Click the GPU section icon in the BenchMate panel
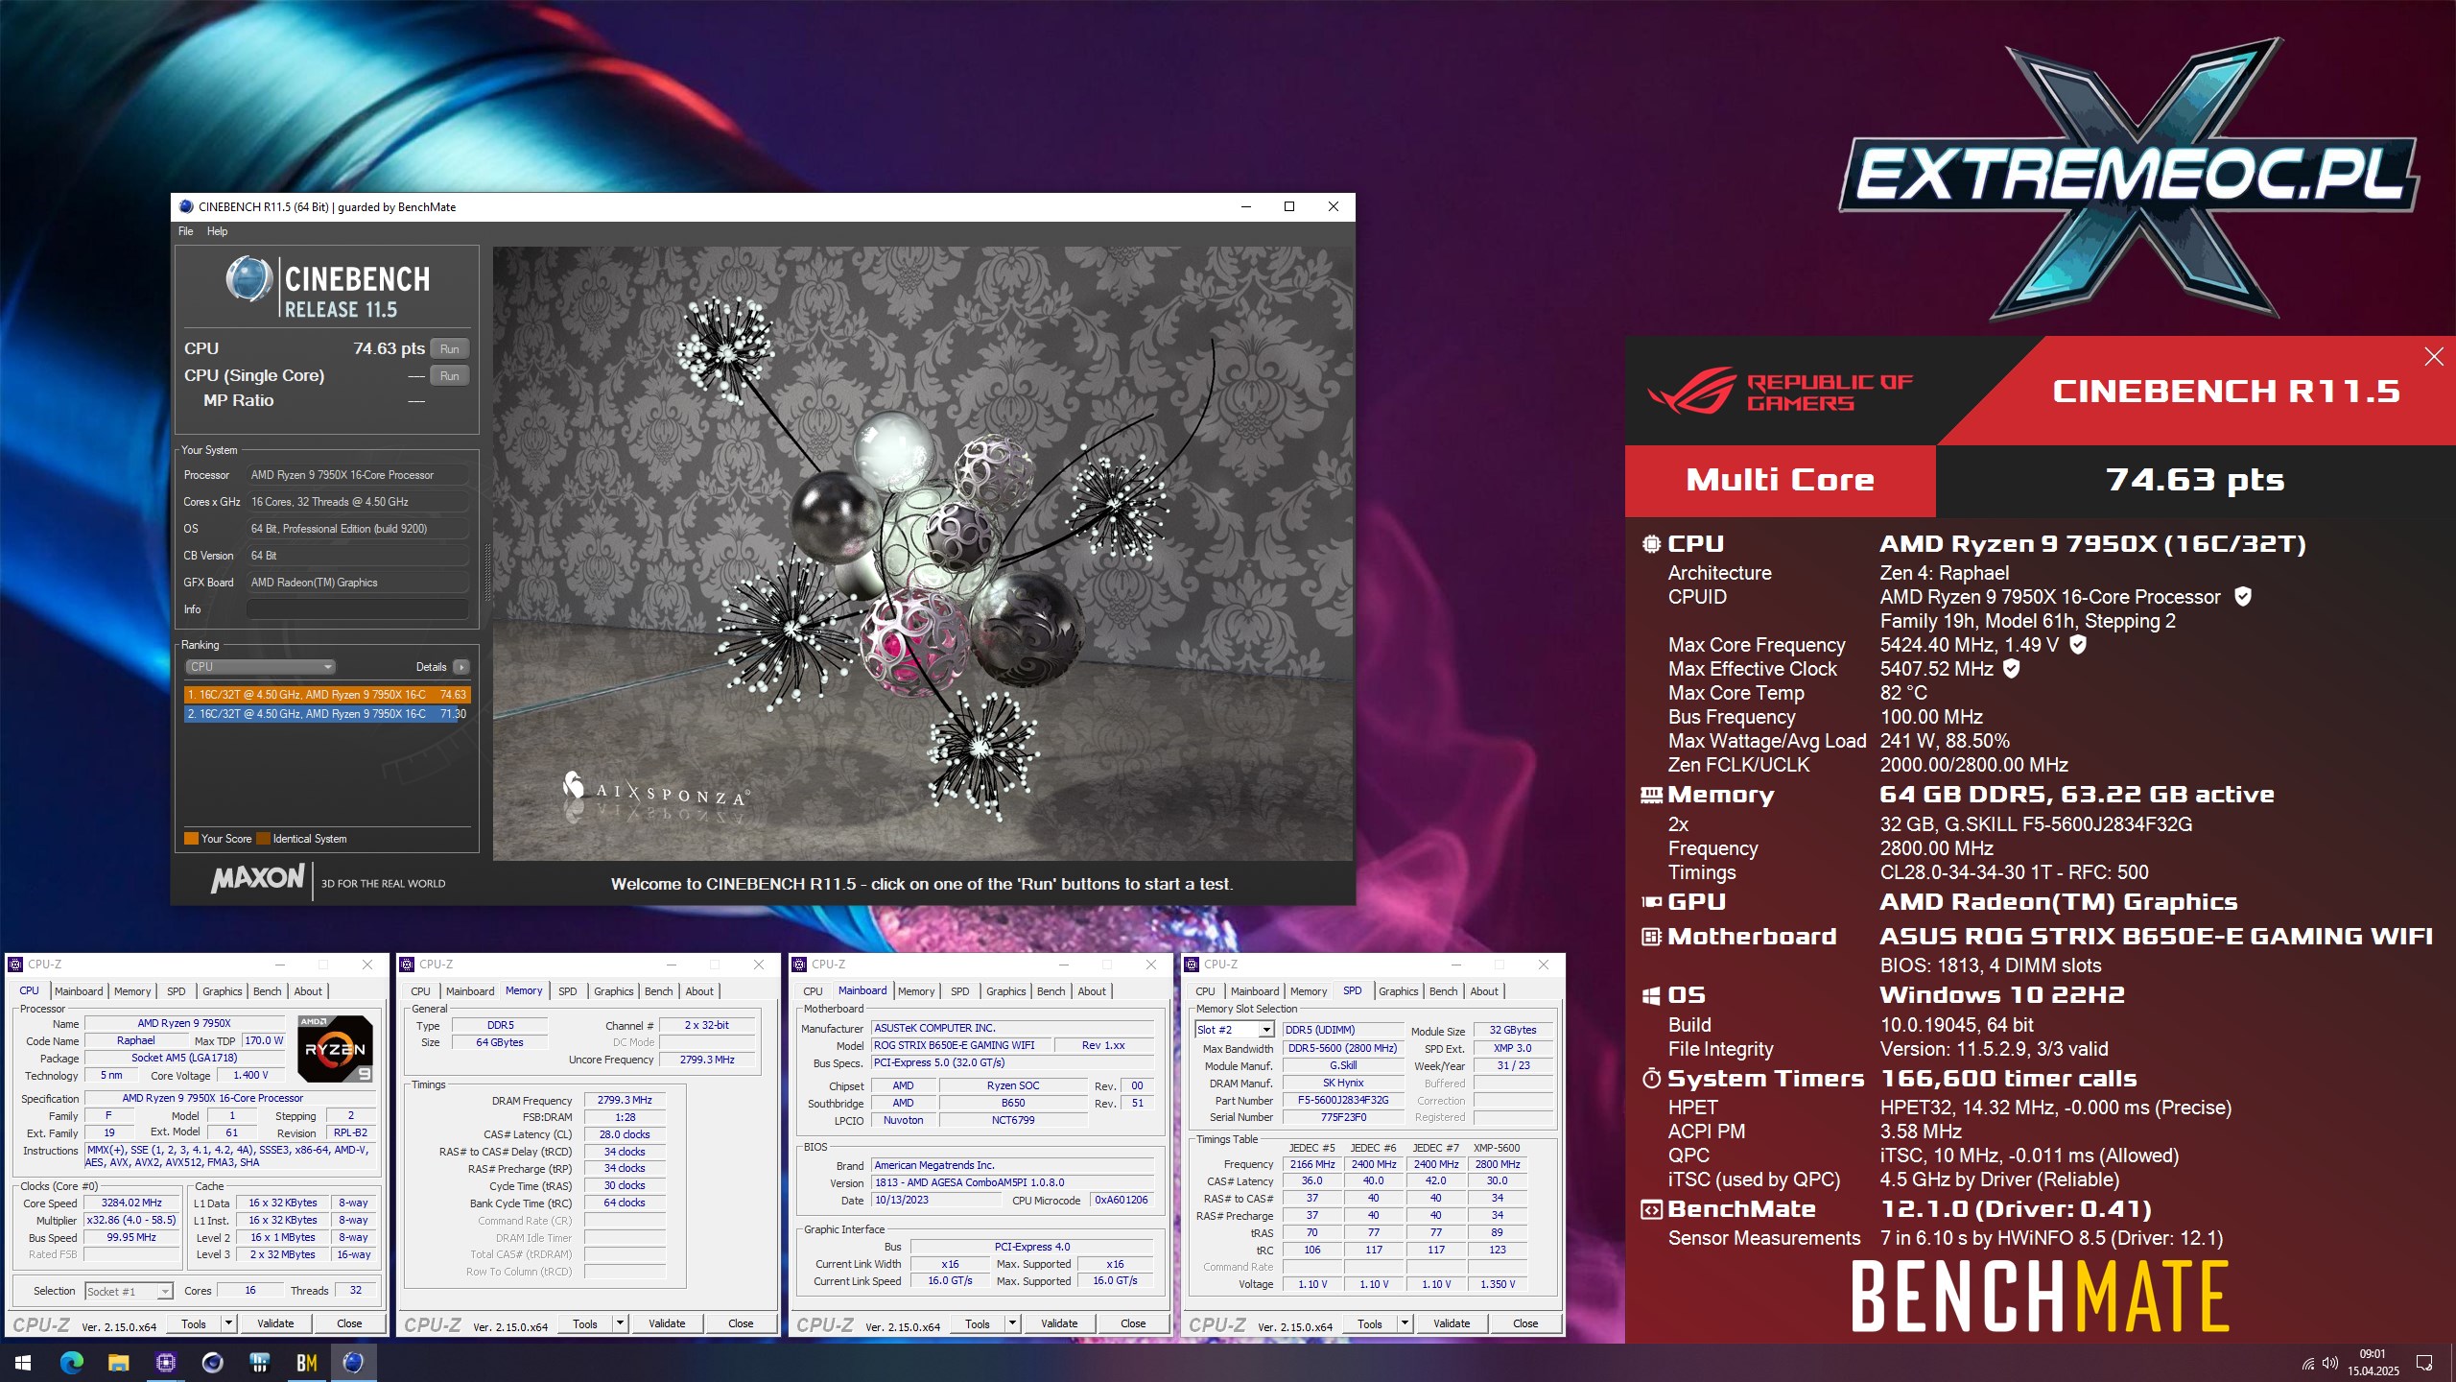This screenshot has width=2456, height=1382. click(x=1651, y=902)
